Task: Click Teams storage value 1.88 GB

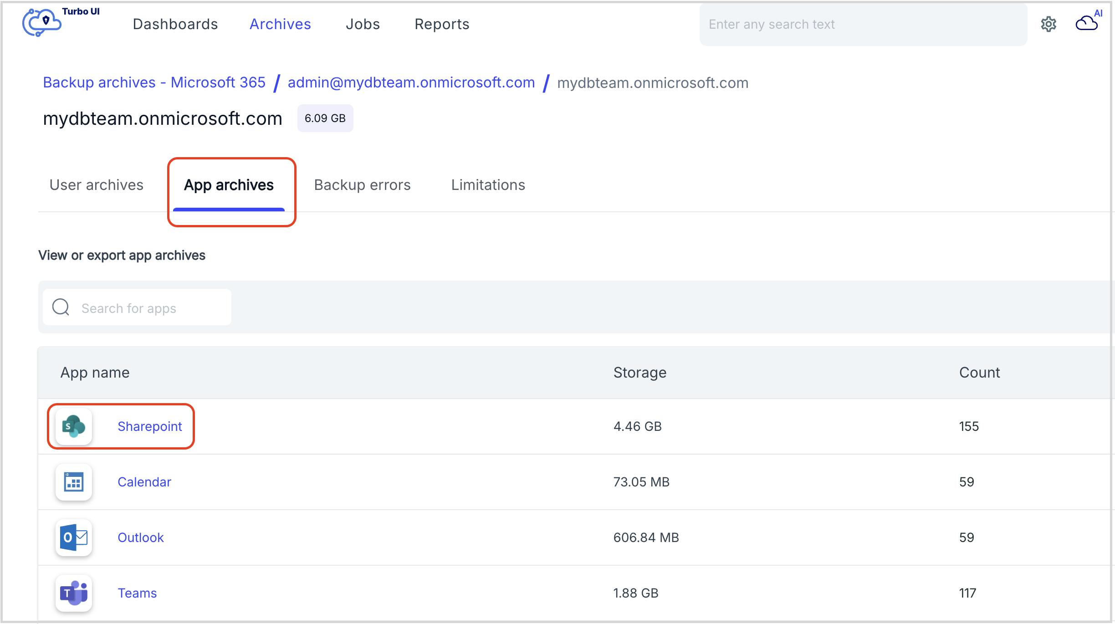Action: (636, 593)
